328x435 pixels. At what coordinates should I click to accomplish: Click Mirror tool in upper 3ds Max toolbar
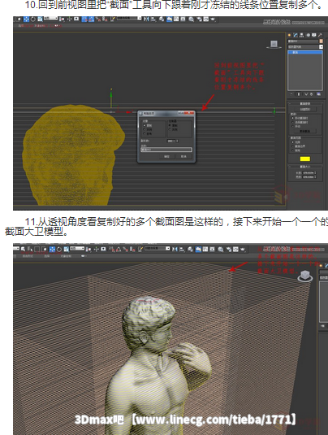[x=146, y=20]
